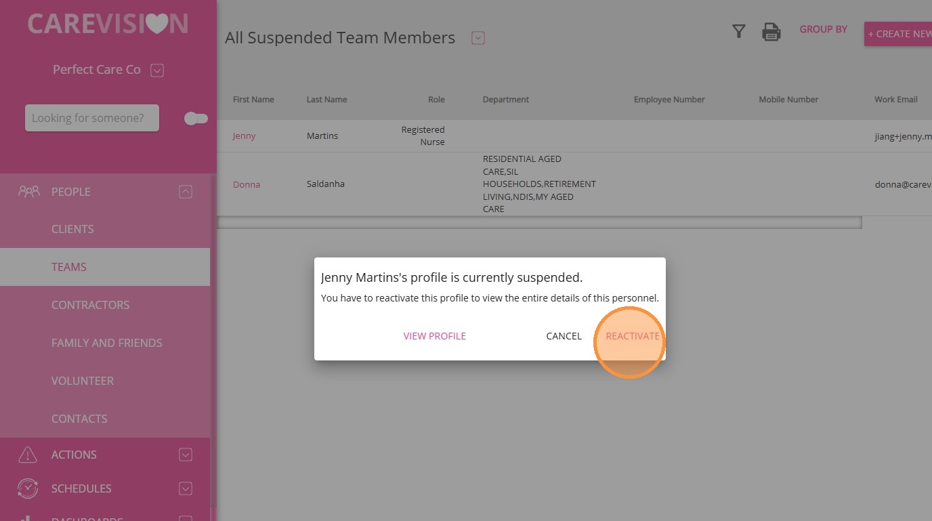Open the Perfect Care Co dropdown

point(157,70)
